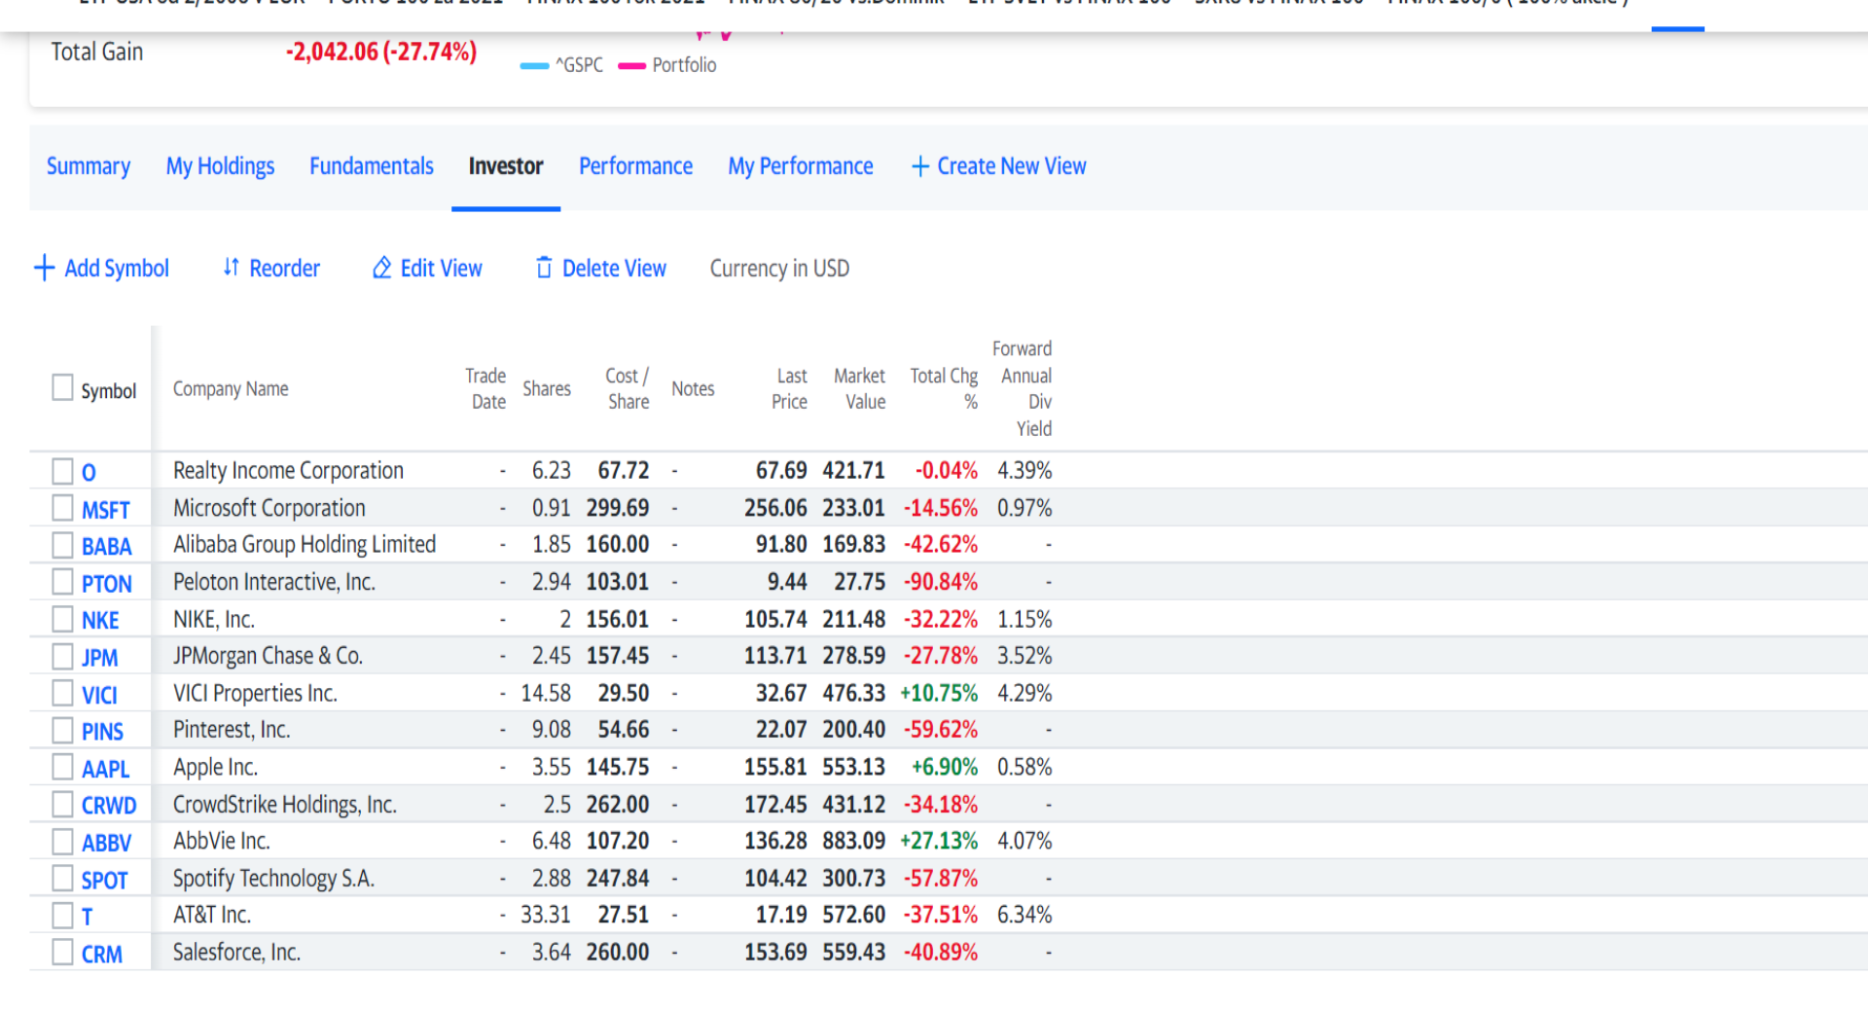This screenshot has height=1012, width=1868.
Task: Click the Market Value column header
Action: [x=859, y=388]
